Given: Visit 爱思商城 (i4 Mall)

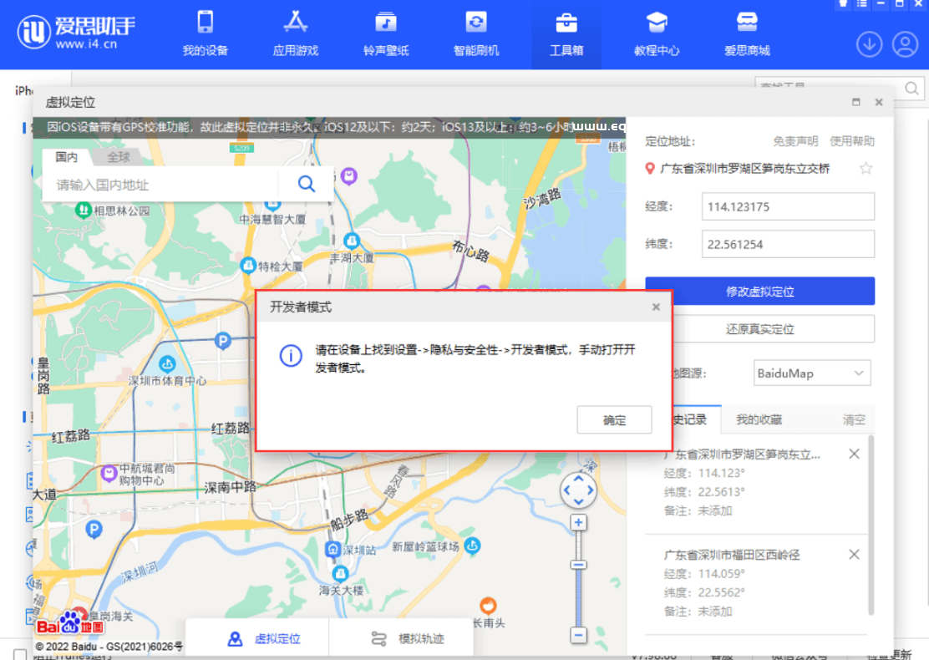Looking at the screenshot, I should pos(746,33).
